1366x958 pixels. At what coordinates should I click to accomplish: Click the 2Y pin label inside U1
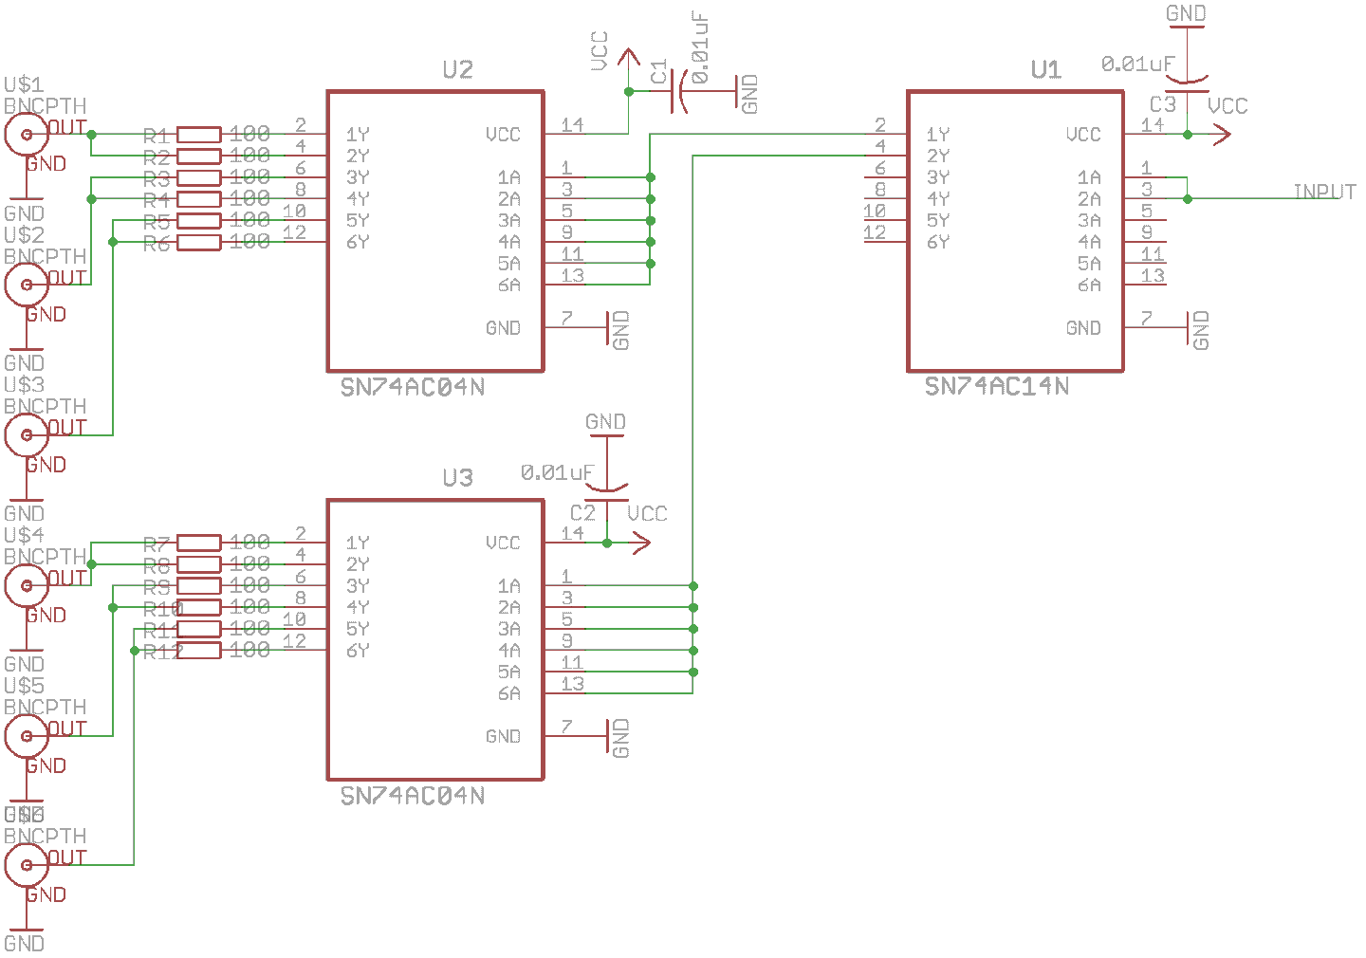[937, 156]
